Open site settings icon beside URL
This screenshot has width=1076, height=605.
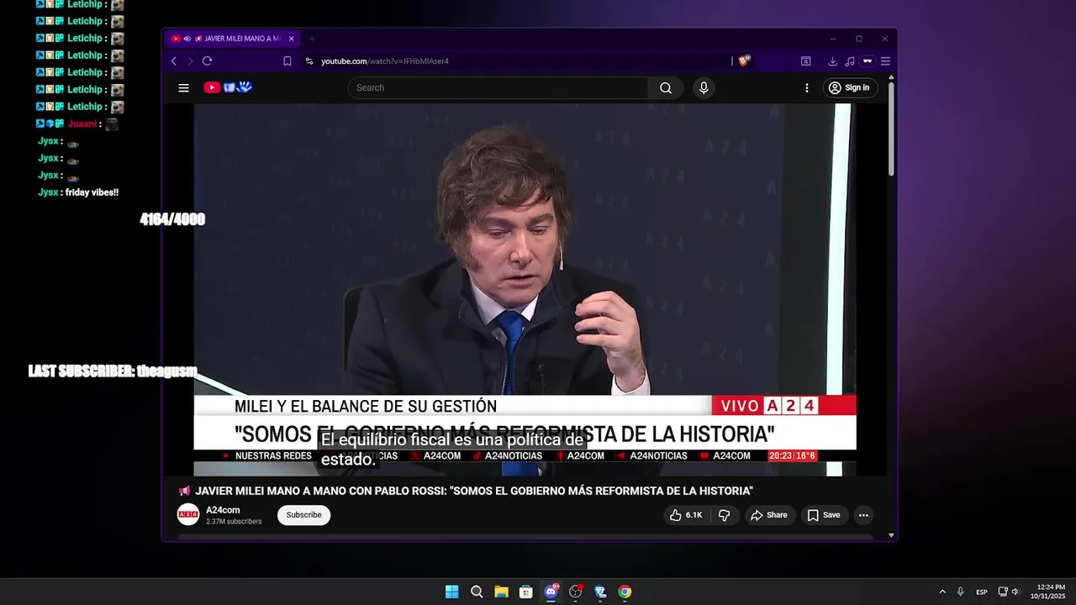coord(309,60)
